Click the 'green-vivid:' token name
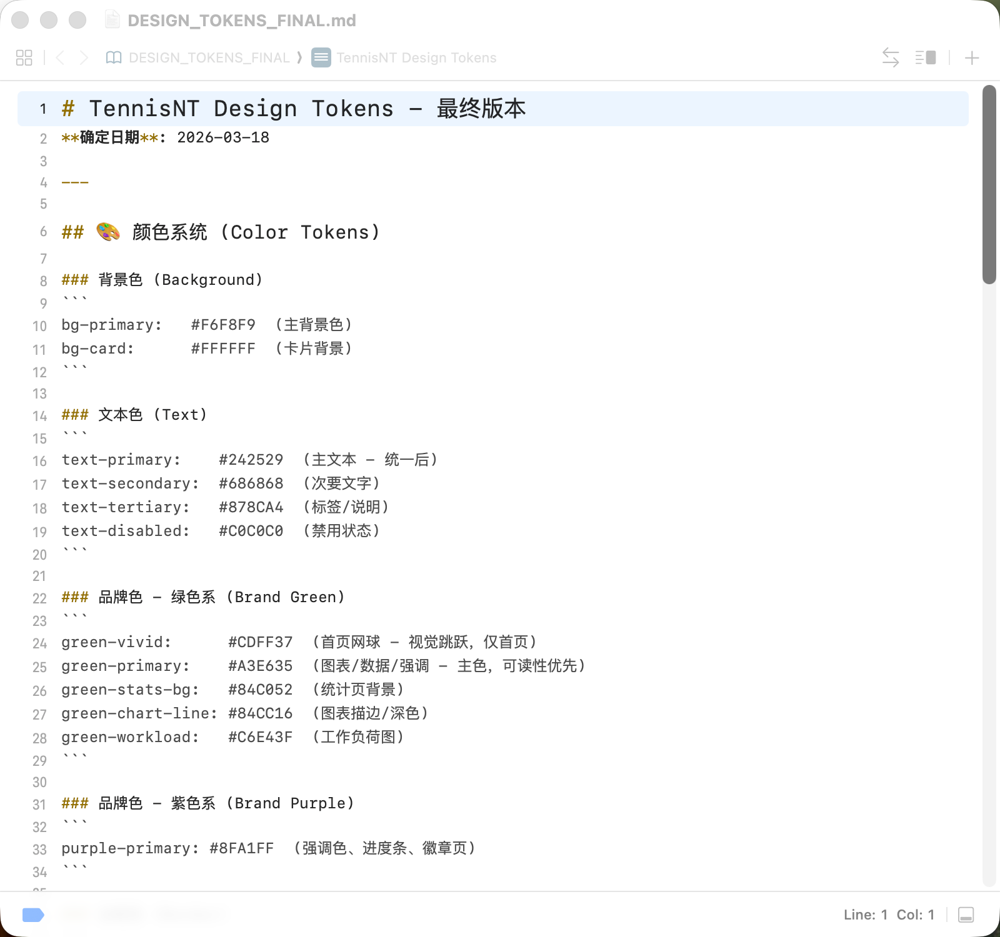The width and height of the screenshot is (1000, 937). pos(116,642)
